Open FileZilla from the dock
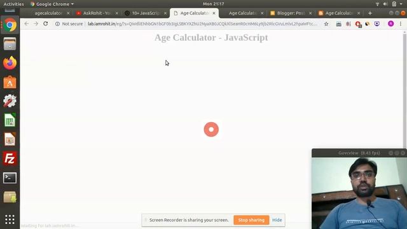 tap(10, 158)
